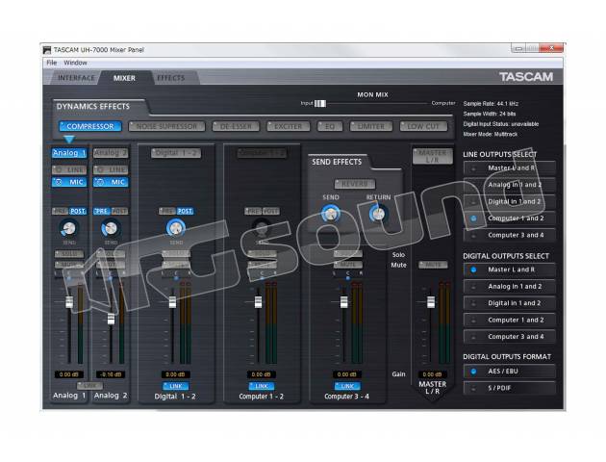Select the Analog 2 channel button
The image size is (606, 462).
(x=111, y=153)
